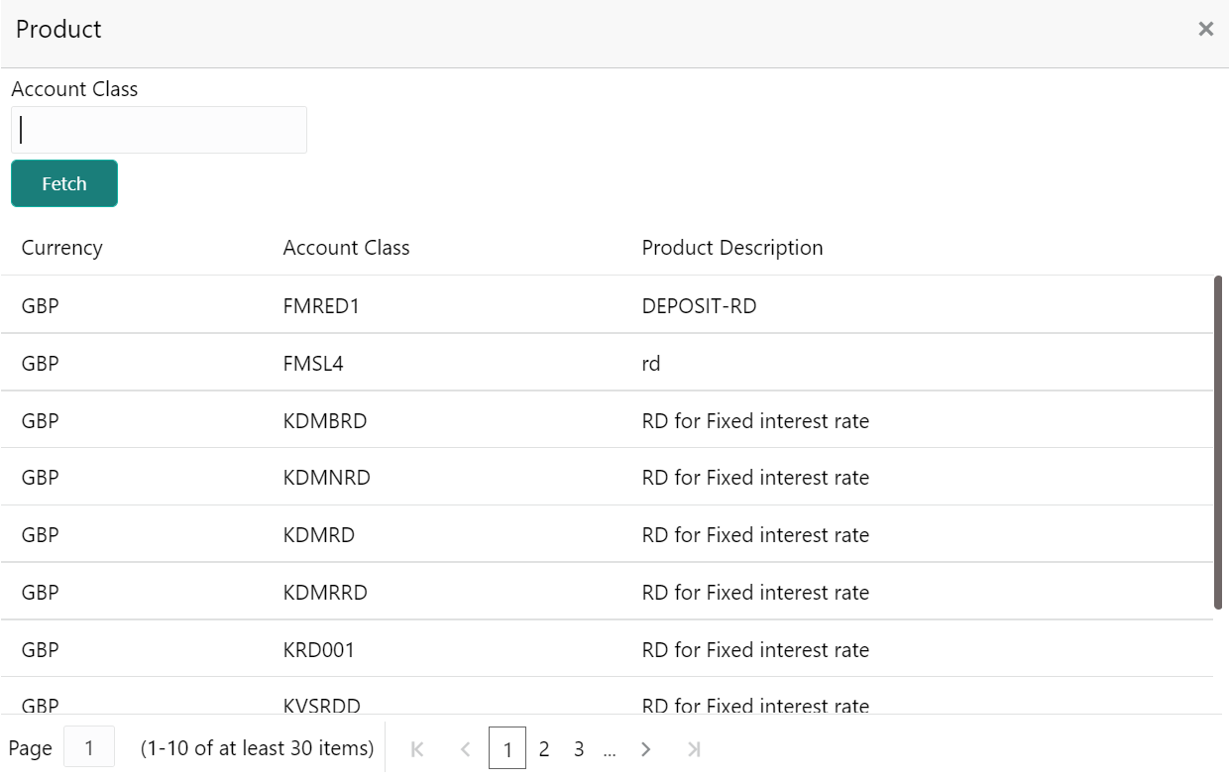
Task: Open page 2 of results
Action: [x=544, y=749]
